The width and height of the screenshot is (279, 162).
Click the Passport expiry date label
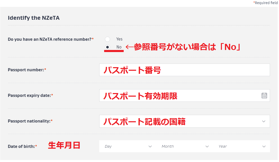[x=30, y=95]
